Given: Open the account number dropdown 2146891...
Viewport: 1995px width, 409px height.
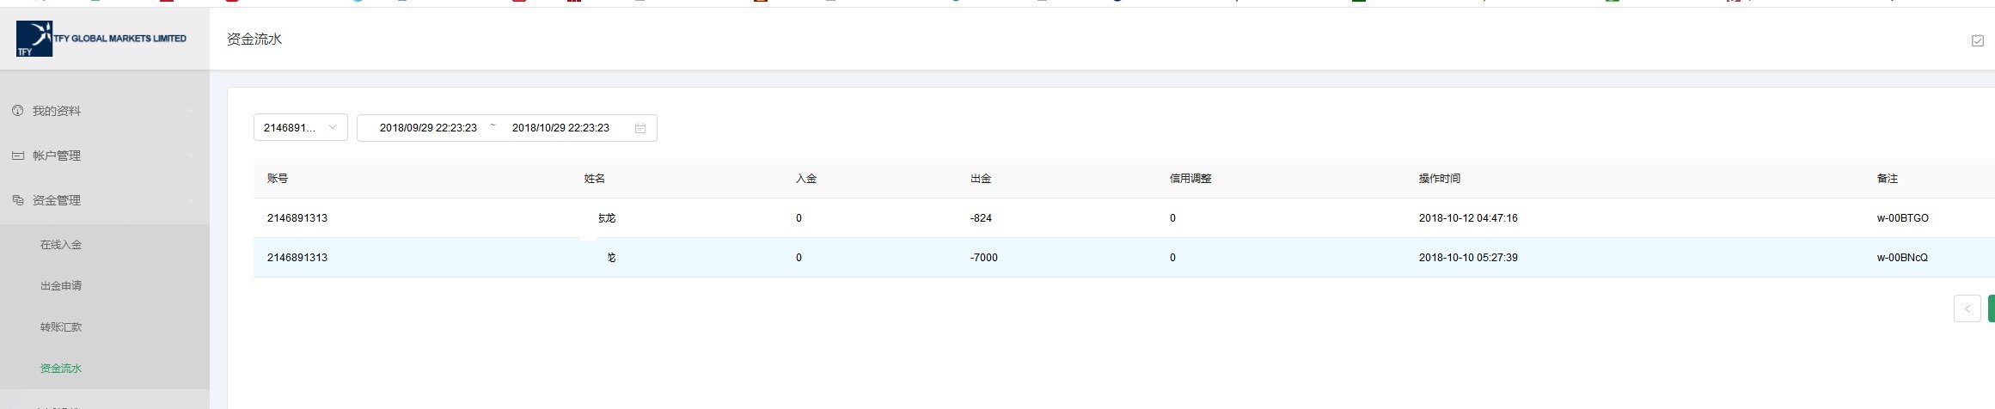Looking at the screenshot, I should (x=300, y=128).
